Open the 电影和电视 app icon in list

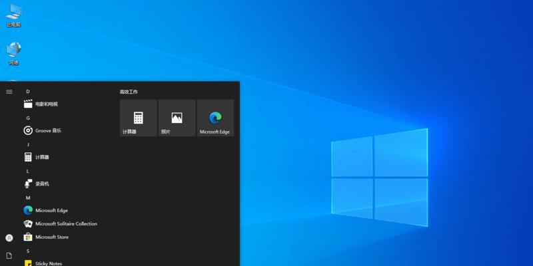tap(28, 104)
